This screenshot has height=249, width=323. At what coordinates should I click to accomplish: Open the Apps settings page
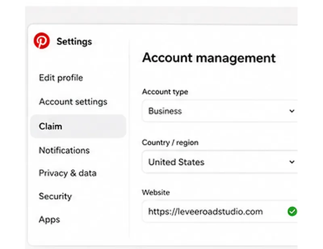(x=49, y=219)
